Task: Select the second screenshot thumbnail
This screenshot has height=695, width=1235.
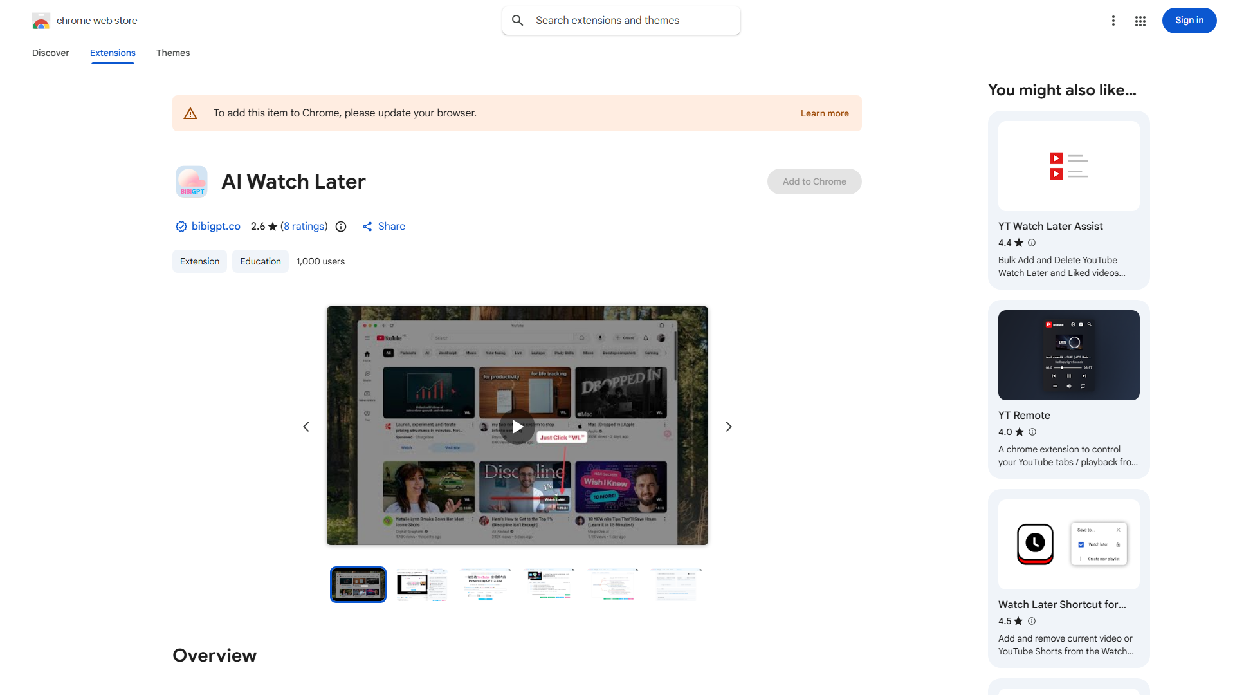Action: click(421, 584)
